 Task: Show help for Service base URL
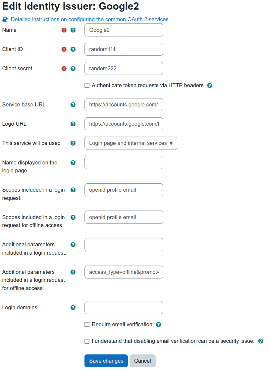[73, 104]
